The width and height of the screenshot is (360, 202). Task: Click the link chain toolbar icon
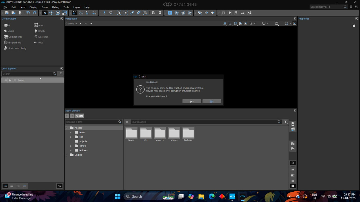pos(132,13)
